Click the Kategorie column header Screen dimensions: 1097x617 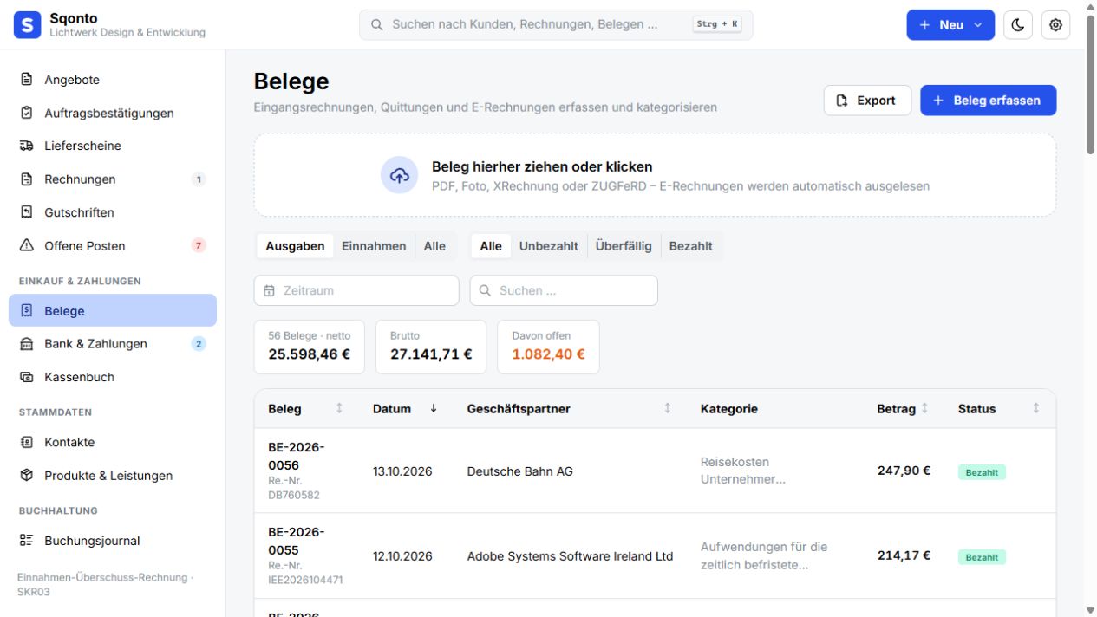pyautogui.click(x=729, y=409)
